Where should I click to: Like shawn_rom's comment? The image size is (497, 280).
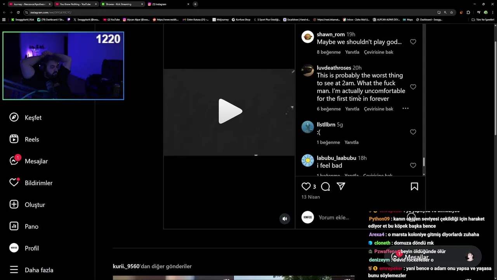(413, 42)
